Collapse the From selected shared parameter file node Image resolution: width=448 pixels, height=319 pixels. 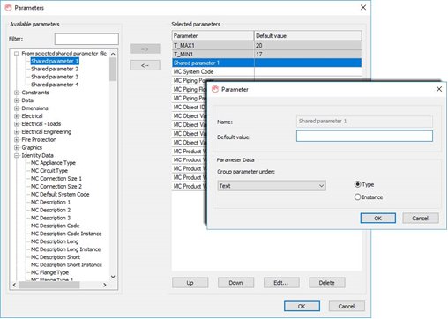tap(17, 54)
